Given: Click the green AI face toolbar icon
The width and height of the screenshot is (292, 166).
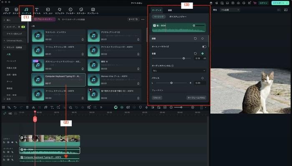Looking at the screenshot, I should (116, 107).
